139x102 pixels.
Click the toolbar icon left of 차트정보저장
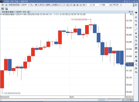(x=6, y=5)
